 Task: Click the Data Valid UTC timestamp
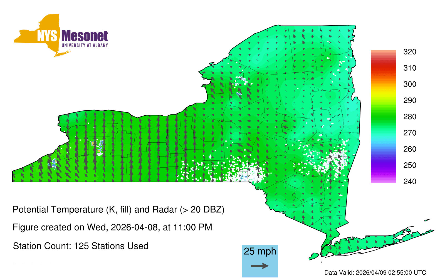coord(375,273)
